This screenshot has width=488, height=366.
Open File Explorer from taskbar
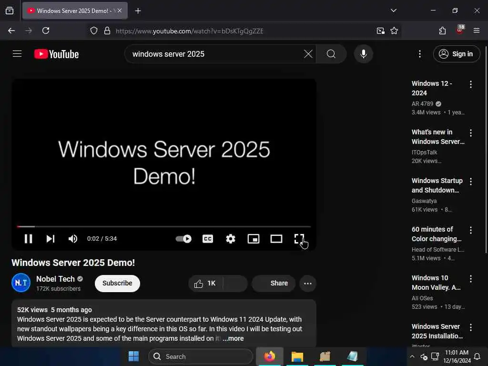pyautogui.click(x=297, y=356)
